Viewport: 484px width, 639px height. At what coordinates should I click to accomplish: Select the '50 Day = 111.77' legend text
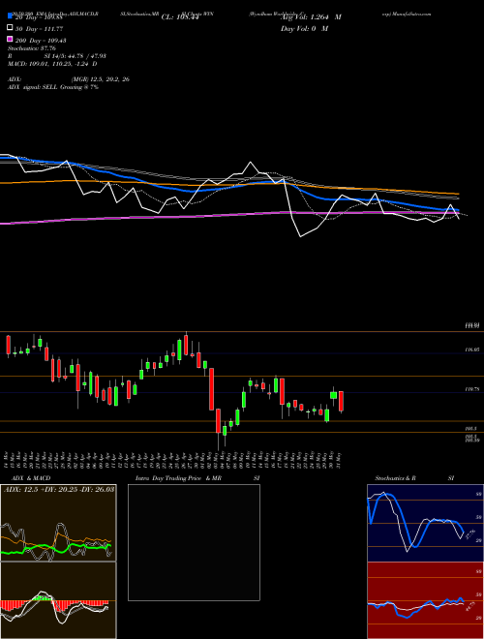(40, 29)
